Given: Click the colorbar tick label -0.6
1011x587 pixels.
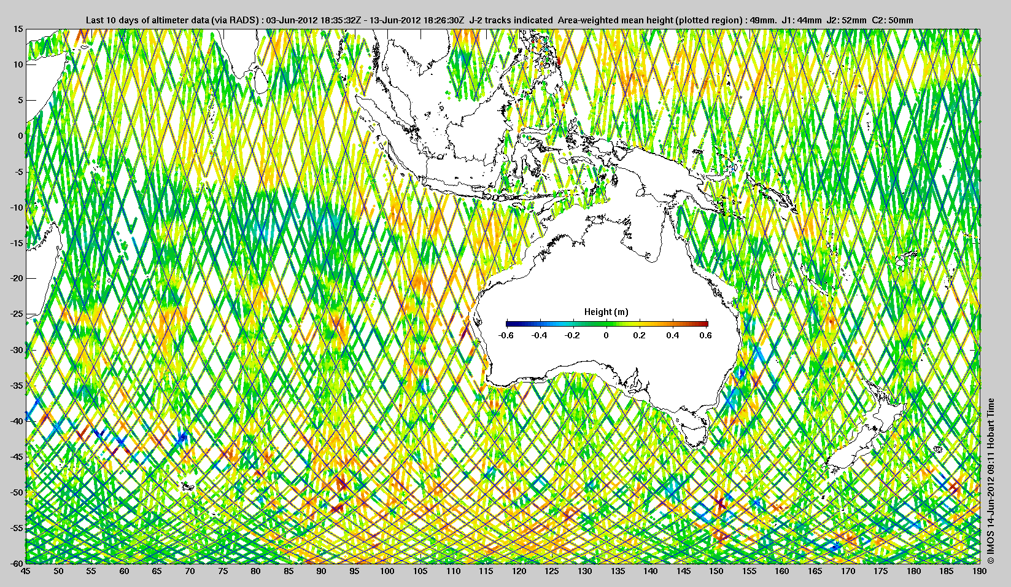Looking at the screenshot, I should click(x=506, y=335).
